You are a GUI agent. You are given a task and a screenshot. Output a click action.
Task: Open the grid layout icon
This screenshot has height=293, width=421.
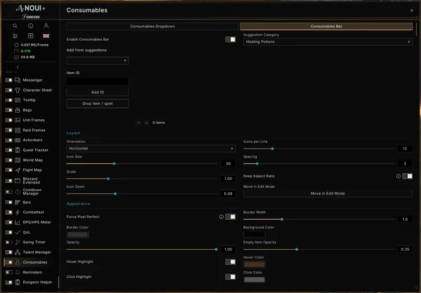tap(31, 36)
